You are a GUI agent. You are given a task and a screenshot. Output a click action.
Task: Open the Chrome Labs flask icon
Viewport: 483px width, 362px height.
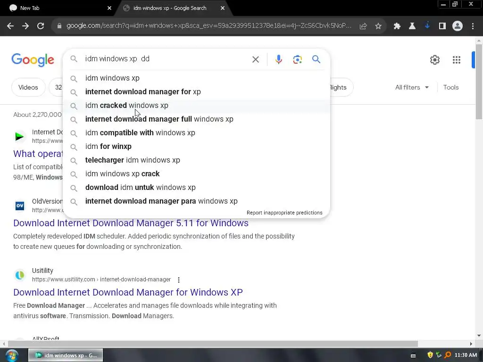(x=412, y=26)
